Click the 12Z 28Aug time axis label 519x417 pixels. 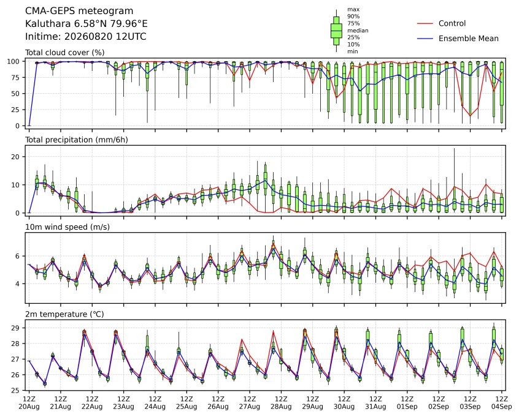[x=281, y=403]
